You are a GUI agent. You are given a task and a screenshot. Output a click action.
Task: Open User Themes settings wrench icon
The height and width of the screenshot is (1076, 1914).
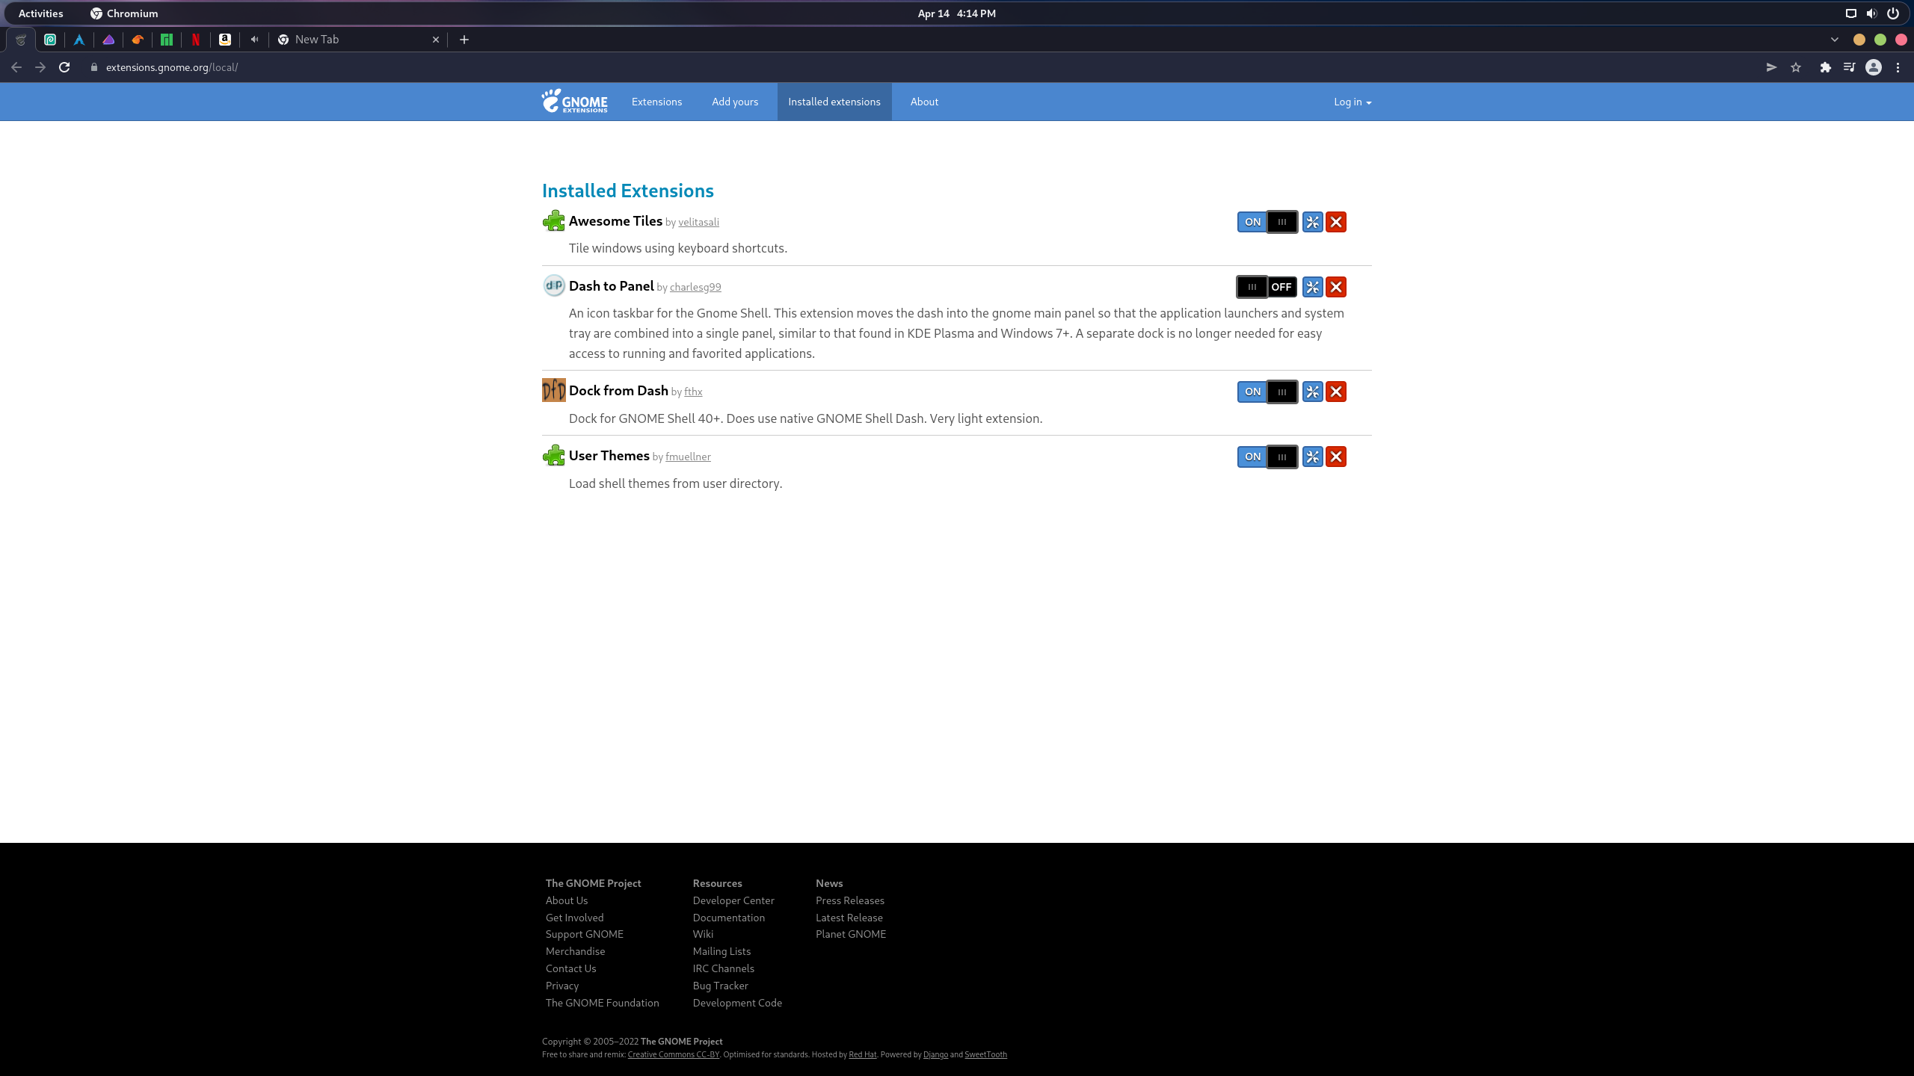click(x=1312, y=457)
